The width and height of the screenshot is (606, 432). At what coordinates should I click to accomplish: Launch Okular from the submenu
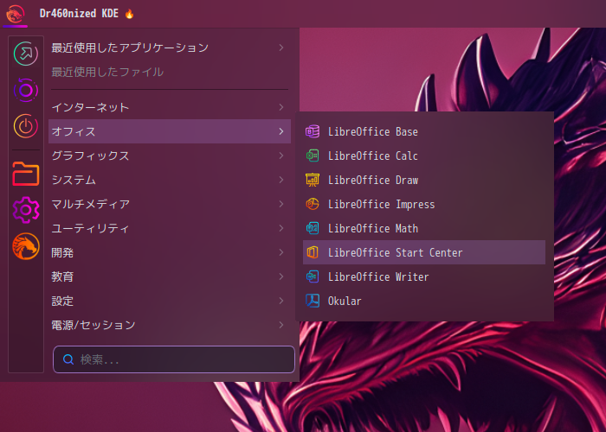pyautogui.click(x=424, y=301)
